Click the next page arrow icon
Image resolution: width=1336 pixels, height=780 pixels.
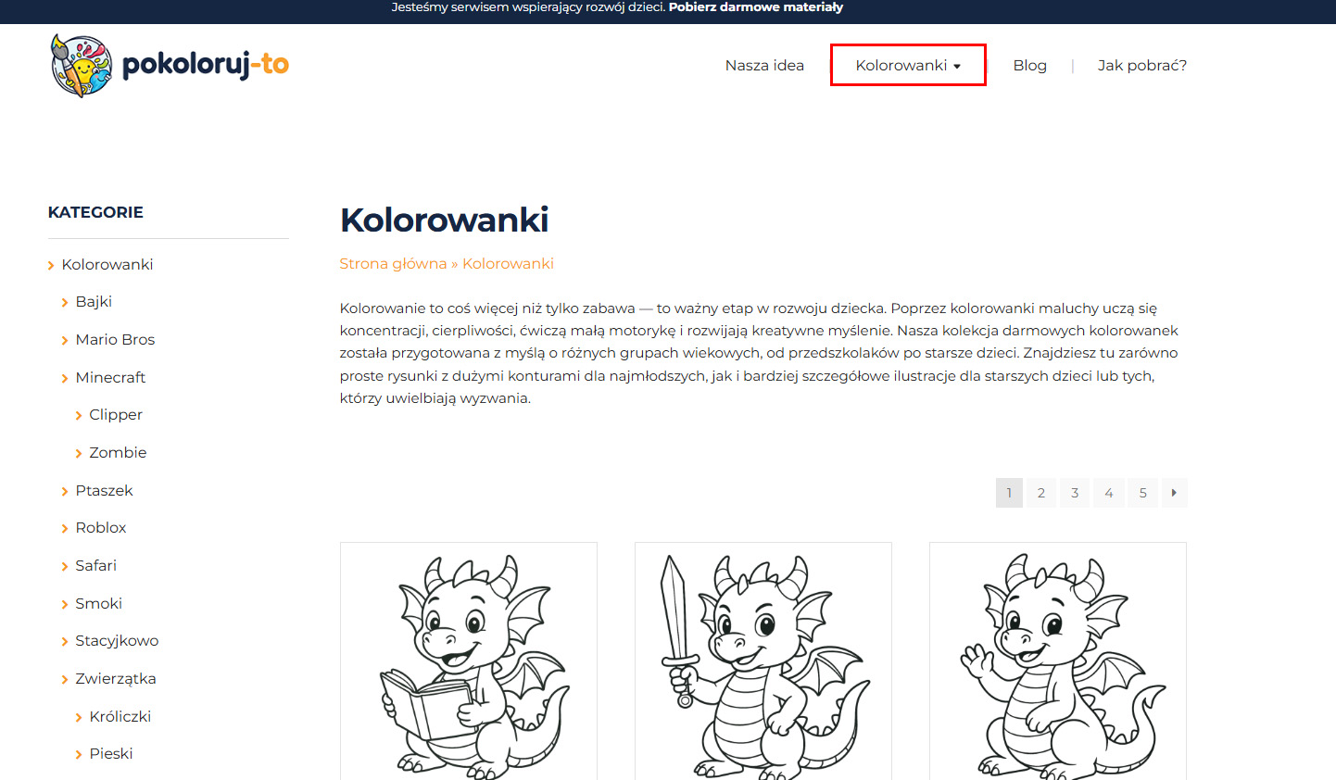(x=1174, y=493)
